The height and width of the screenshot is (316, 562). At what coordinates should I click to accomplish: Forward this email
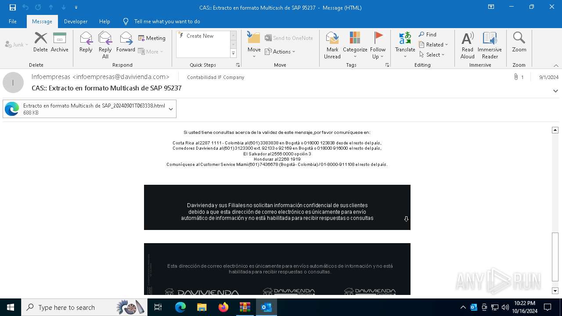pyautogui.click(x=126, y=42)
